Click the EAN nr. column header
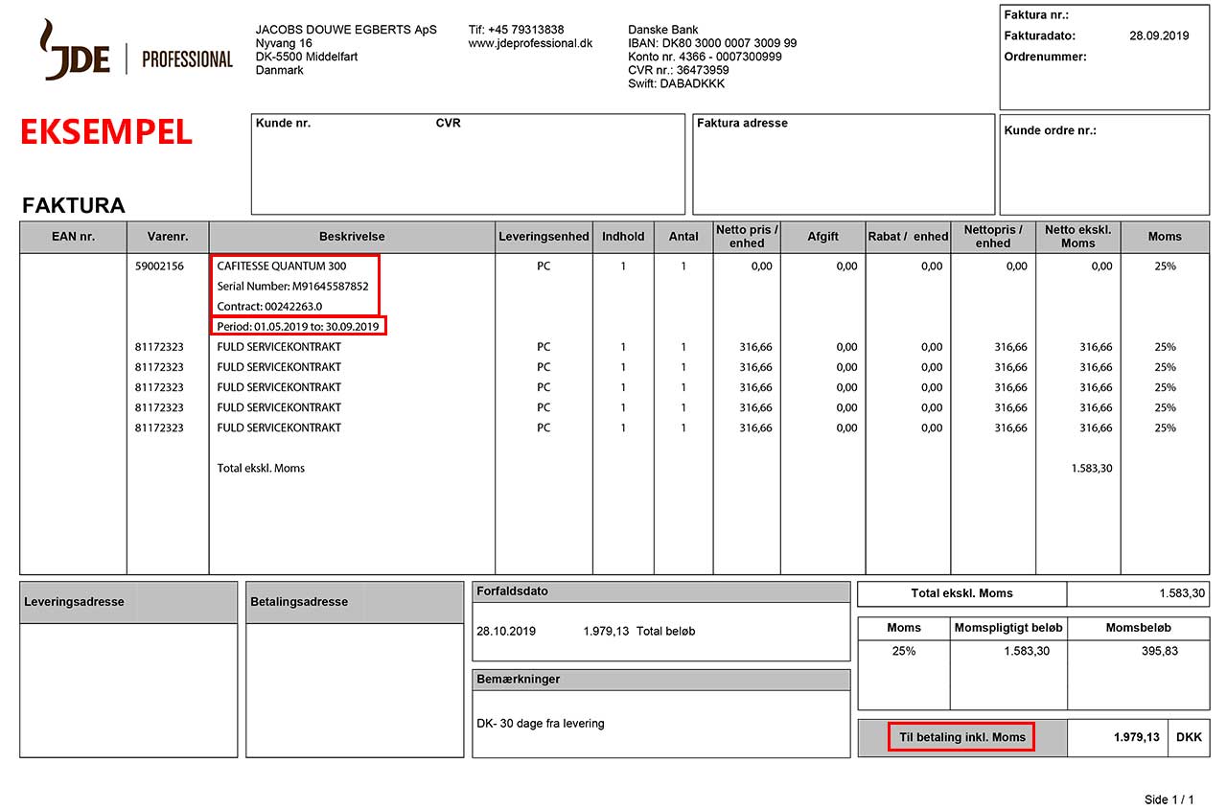This screenshot has width=1227, height=810. pyautogui.click(x=73, y=237)
